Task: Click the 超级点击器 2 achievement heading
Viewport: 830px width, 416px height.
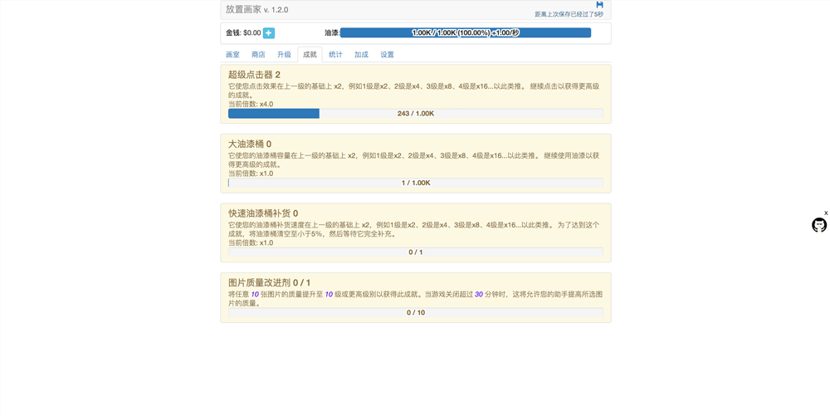Action: (x=254, y=75)
